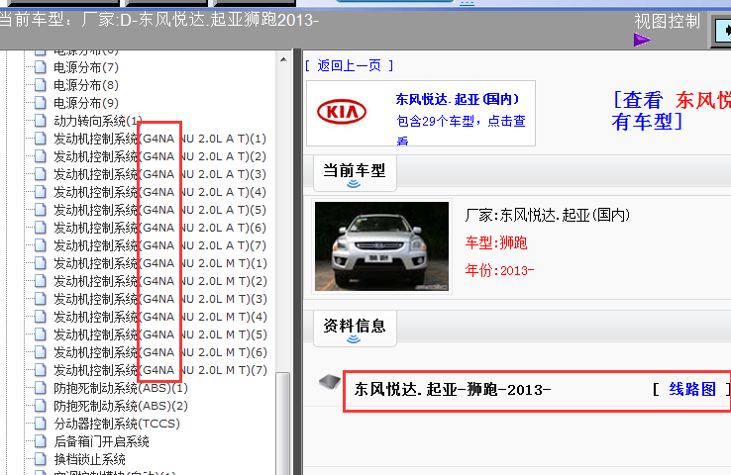Open the 电源分布(9) tree entry

pyautogui.click(x=86, y=103)
